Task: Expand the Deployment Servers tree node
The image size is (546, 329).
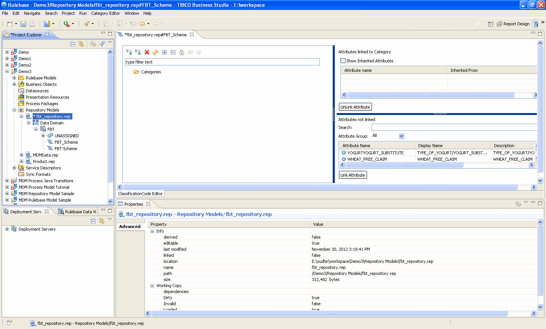Action: point(7,229)
